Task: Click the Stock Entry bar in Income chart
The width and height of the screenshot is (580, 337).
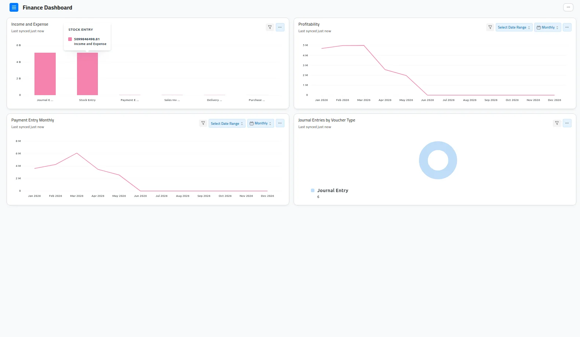Action: point(87,74)
